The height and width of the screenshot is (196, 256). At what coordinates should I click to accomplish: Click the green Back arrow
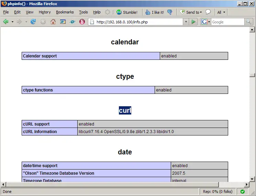[6, 22]
